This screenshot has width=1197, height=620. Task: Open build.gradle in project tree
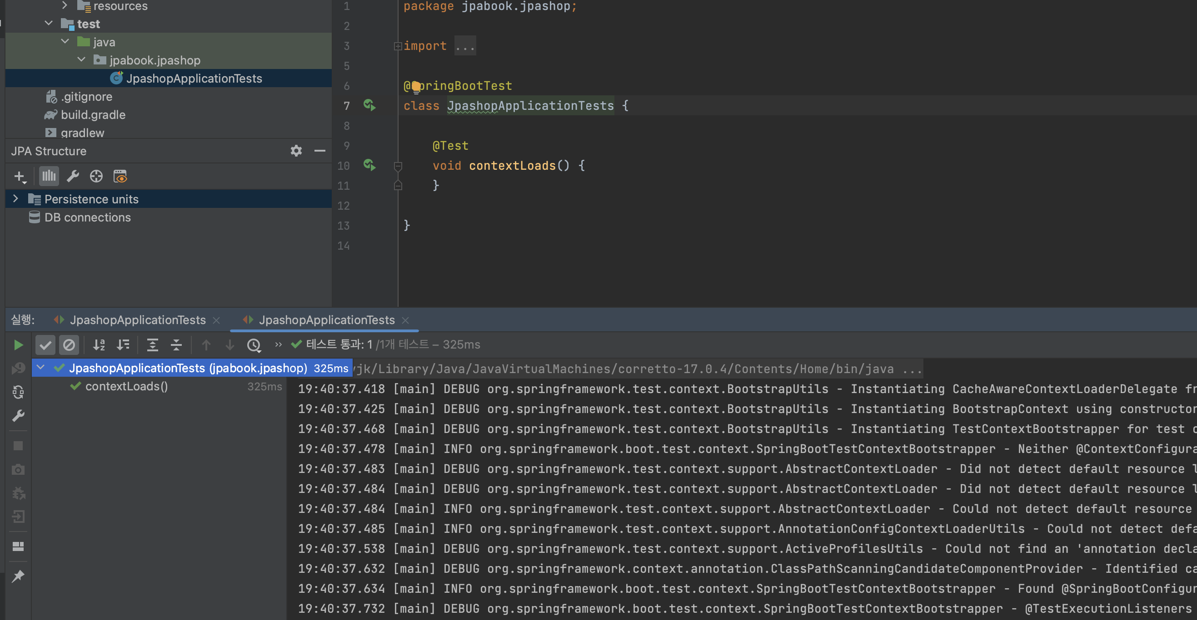coord(93,115)
